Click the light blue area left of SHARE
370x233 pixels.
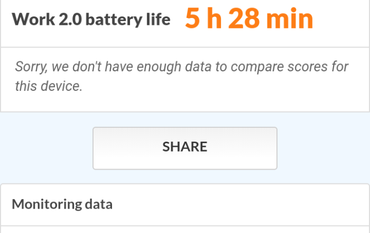pyautogui.click(x=47, y=148)
